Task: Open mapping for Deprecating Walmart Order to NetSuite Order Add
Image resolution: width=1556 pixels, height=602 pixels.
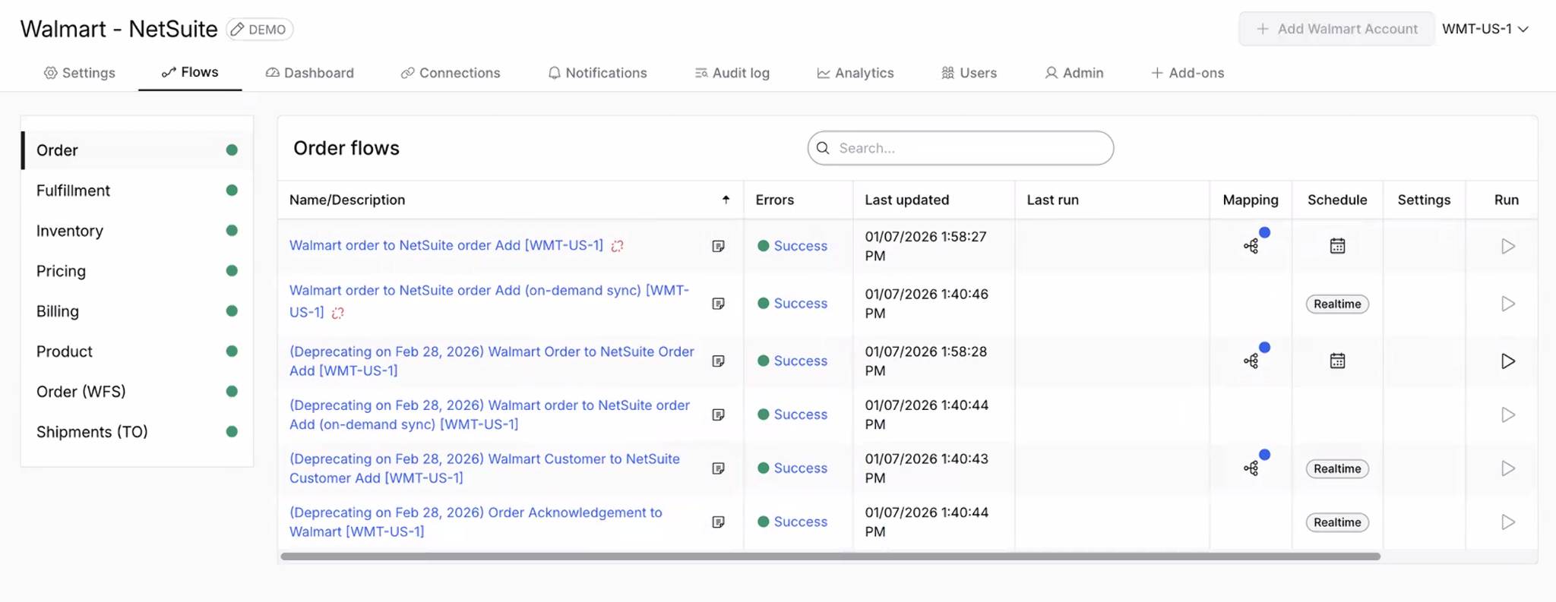Action: [1251, 361]
